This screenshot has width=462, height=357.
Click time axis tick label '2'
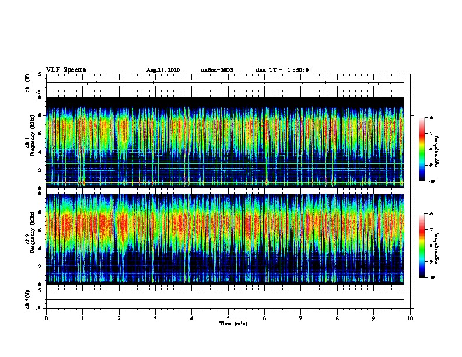(119, 318)
